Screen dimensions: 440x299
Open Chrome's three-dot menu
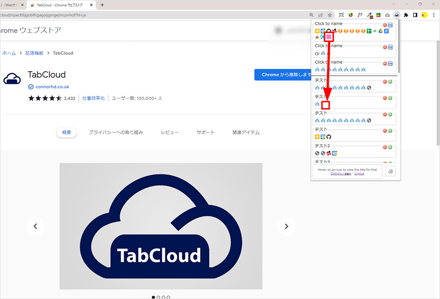click(434, 15)
